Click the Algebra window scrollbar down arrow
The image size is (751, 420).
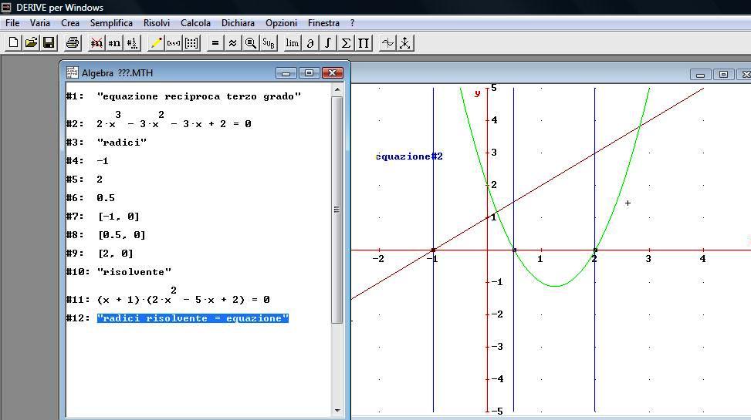coord(337,411)
